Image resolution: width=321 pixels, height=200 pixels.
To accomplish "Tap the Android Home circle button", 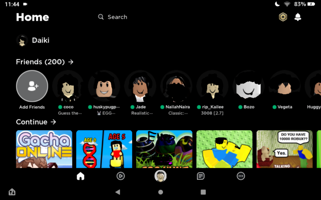I will tap(160, 192).
